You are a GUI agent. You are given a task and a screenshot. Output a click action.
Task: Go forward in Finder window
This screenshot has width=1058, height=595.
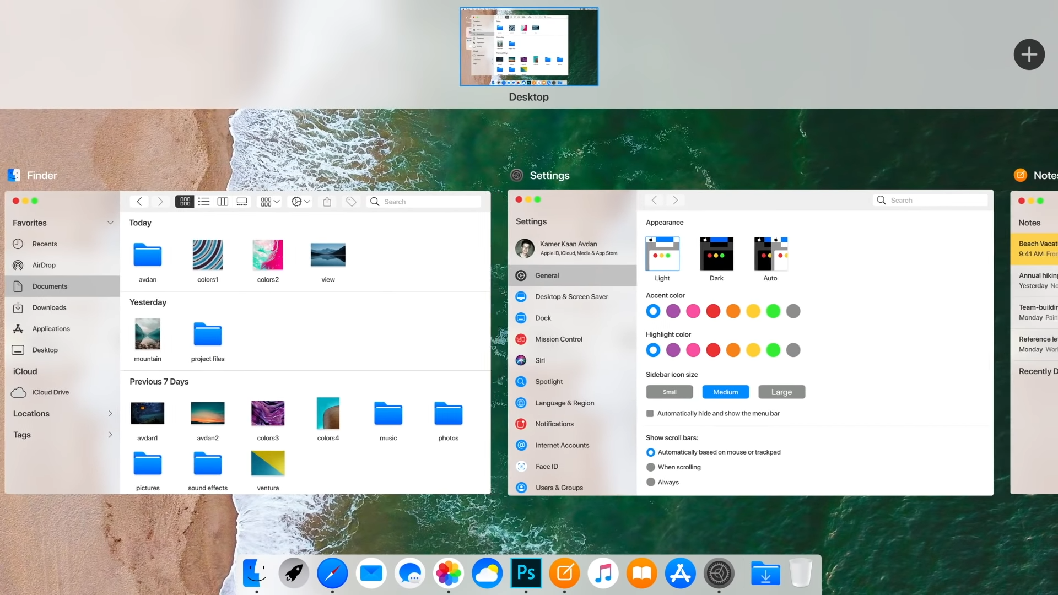click(x=160, y=202)
